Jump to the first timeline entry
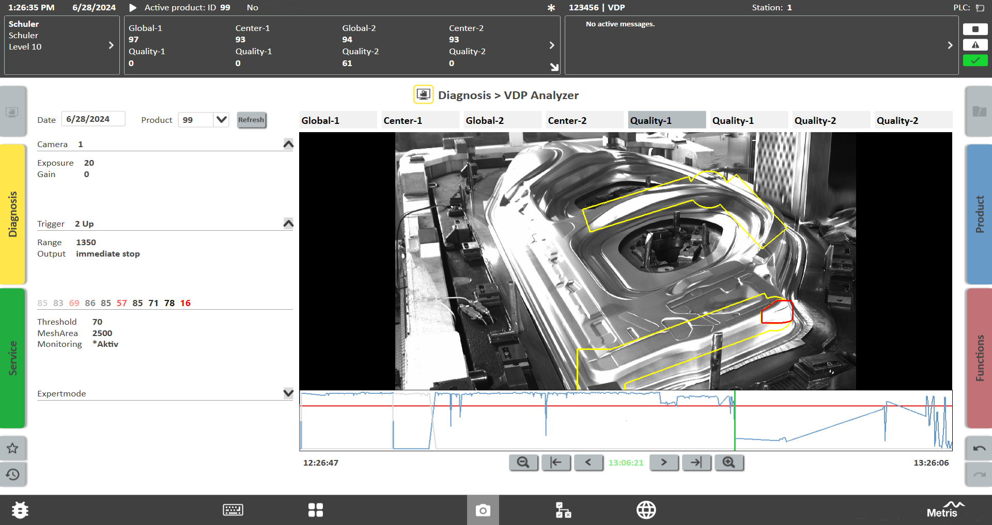 click(x=556, y=463)
